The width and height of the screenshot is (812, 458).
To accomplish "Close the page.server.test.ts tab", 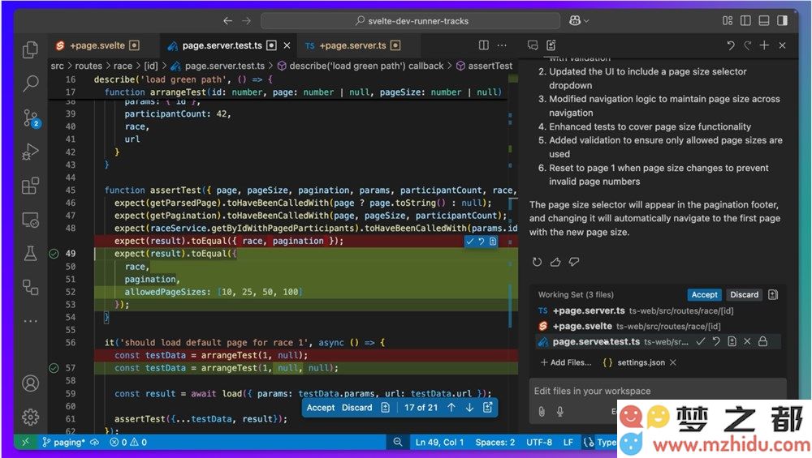I will (x=287, y=45).
